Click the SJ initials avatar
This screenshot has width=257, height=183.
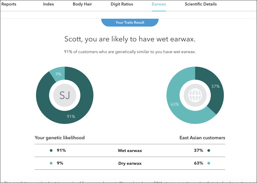pos(65,95)
